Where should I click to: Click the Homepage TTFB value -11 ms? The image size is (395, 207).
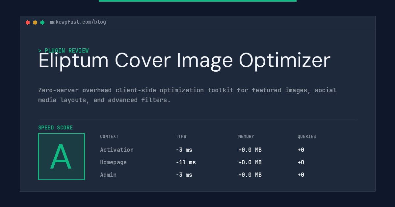186,162
